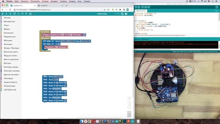This screenshot has height=124, width=220.
Task: Open the Леонардо block category
Action: (8, 79)
